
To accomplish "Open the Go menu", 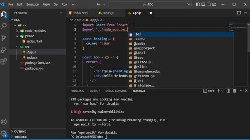I will click(x=55, y=5).
